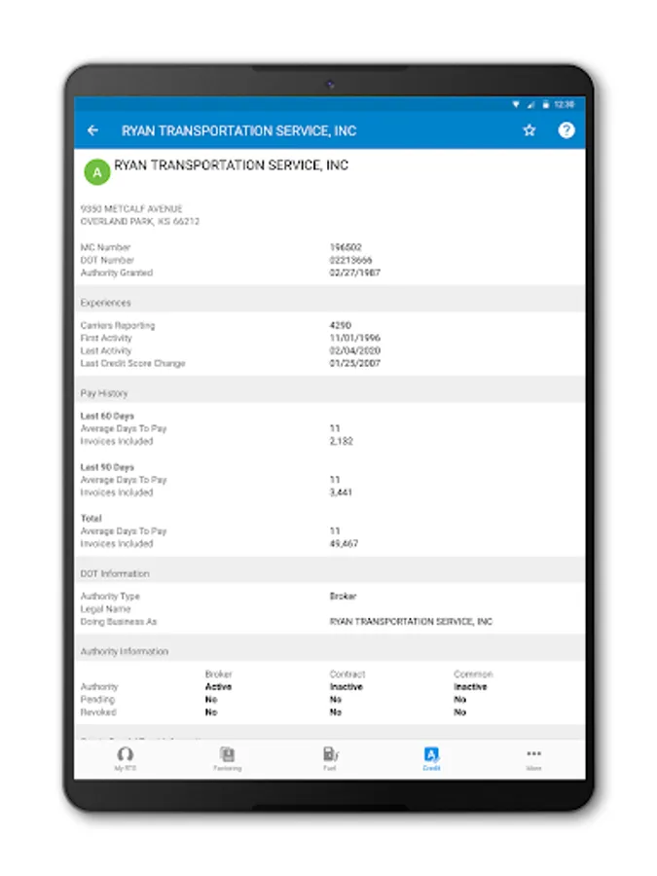
Task: Tap the clock in the status bar
Action: (565, 104)
